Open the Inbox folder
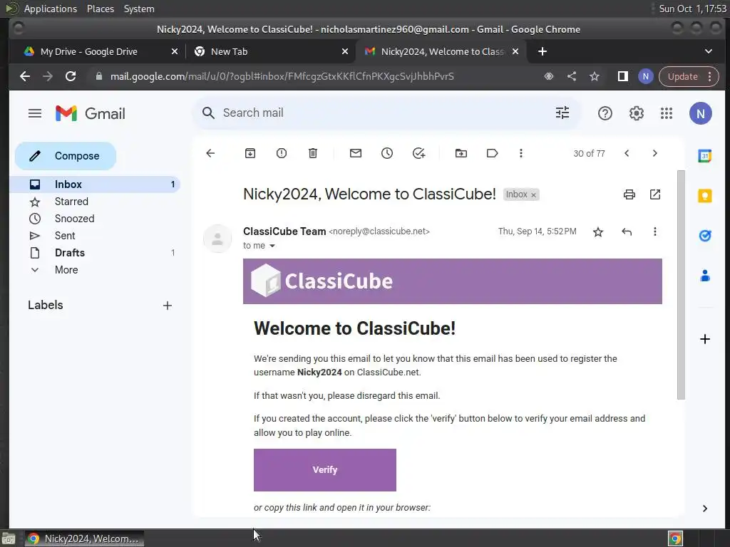This screenshot has width=730, height=547. (95, 184)
